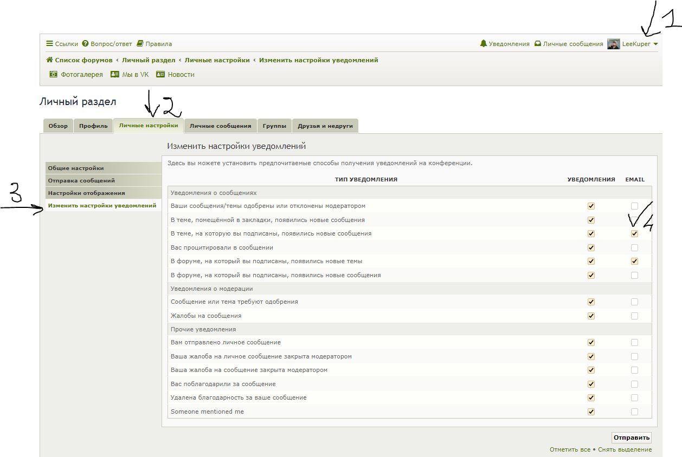Select Общие настройки in the sidebar

coord(76,168)
